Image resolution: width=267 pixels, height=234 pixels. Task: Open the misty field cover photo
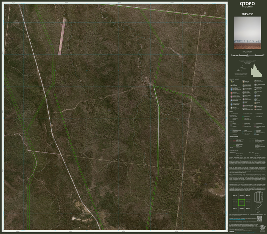(x=247, y=33)
